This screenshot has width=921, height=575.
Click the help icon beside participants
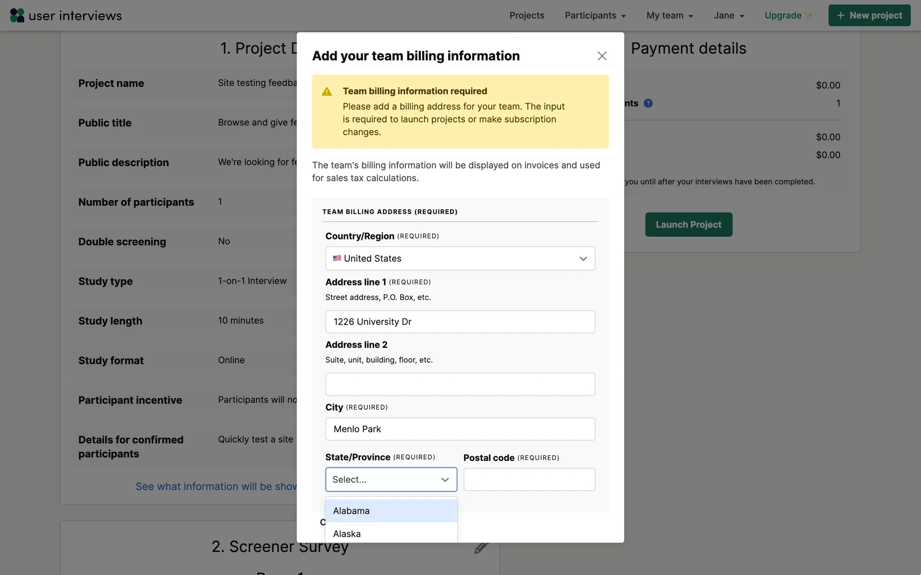tap(648, 103)
